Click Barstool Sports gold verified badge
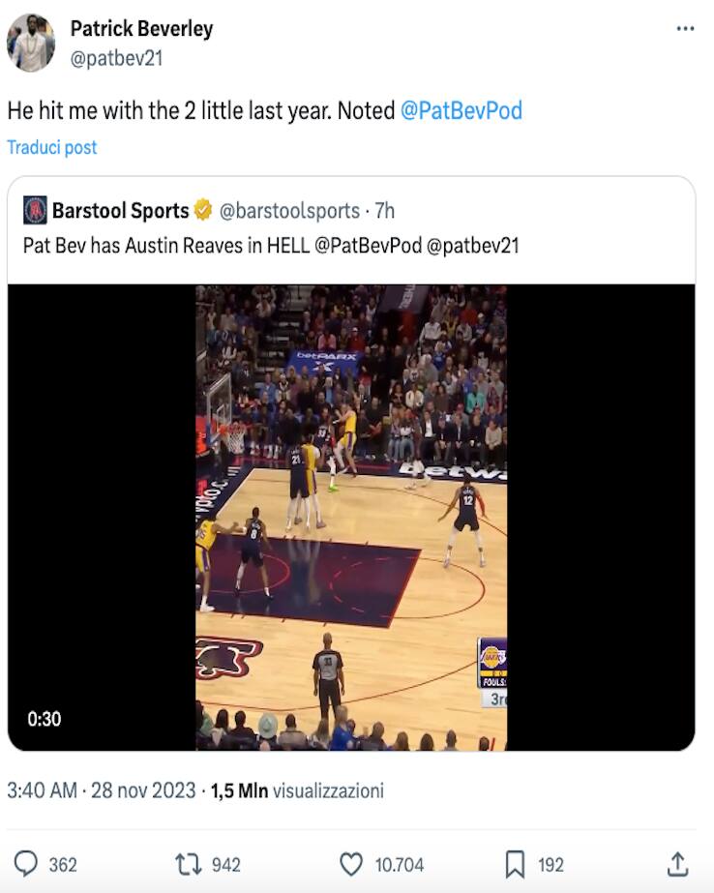The height and width of the screenshot is (893, 714). click(x=203, y=210)
